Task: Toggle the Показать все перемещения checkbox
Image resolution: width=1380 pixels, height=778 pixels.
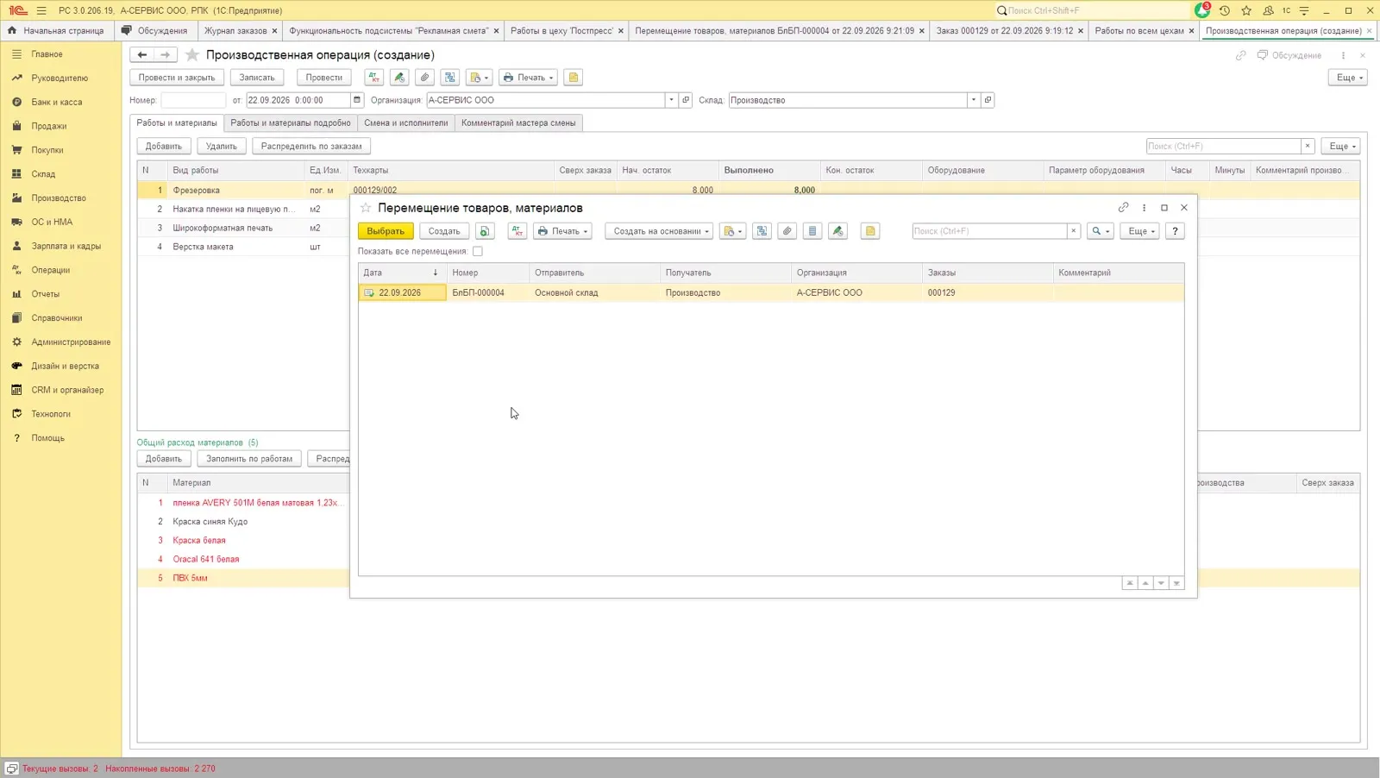Action: 477,252
